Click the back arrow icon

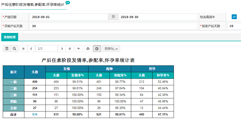79,49
